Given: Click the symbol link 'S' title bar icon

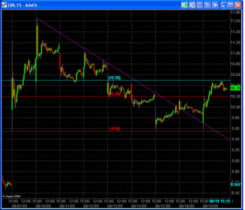Looking at the screenshot, I should tap(184, 5).
